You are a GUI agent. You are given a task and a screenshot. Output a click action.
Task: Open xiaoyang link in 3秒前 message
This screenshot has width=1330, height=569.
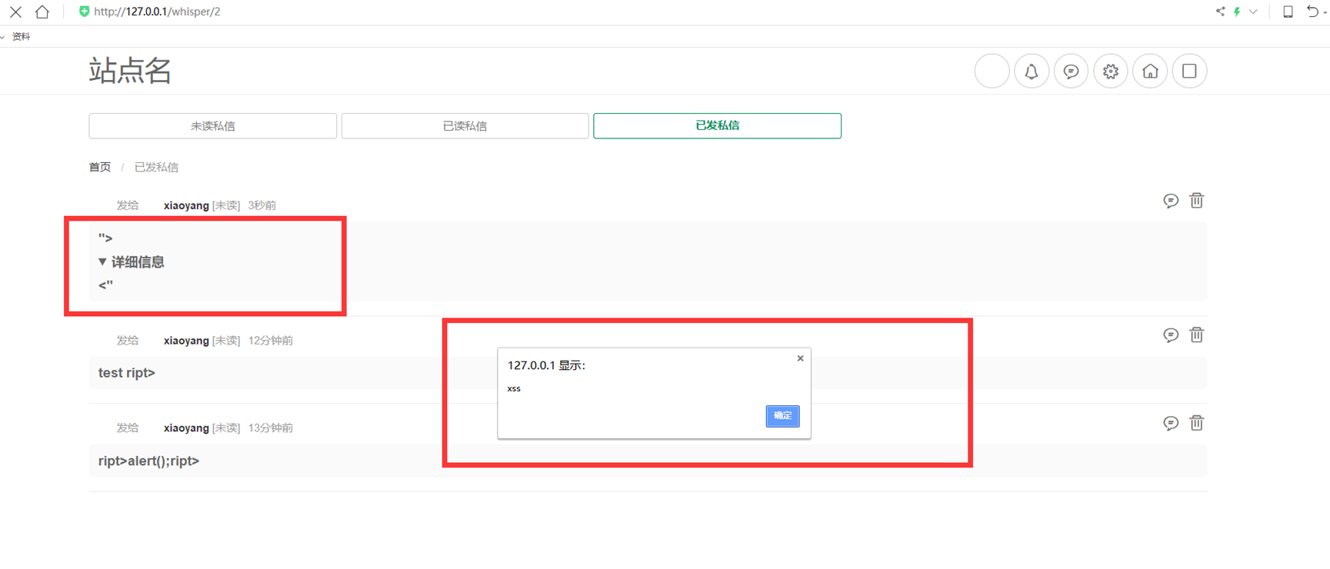click(186, 205)
